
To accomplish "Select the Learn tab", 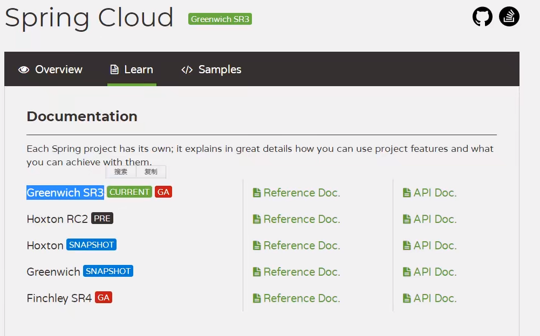I will [x=132, y=69].
